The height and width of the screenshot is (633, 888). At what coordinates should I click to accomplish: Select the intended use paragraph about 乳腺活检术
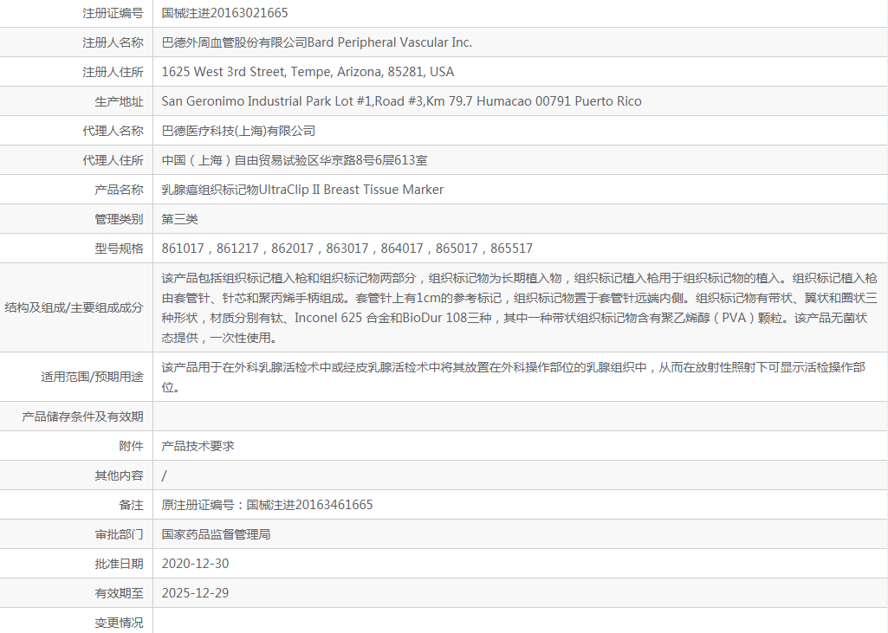[x=513, y=377]
